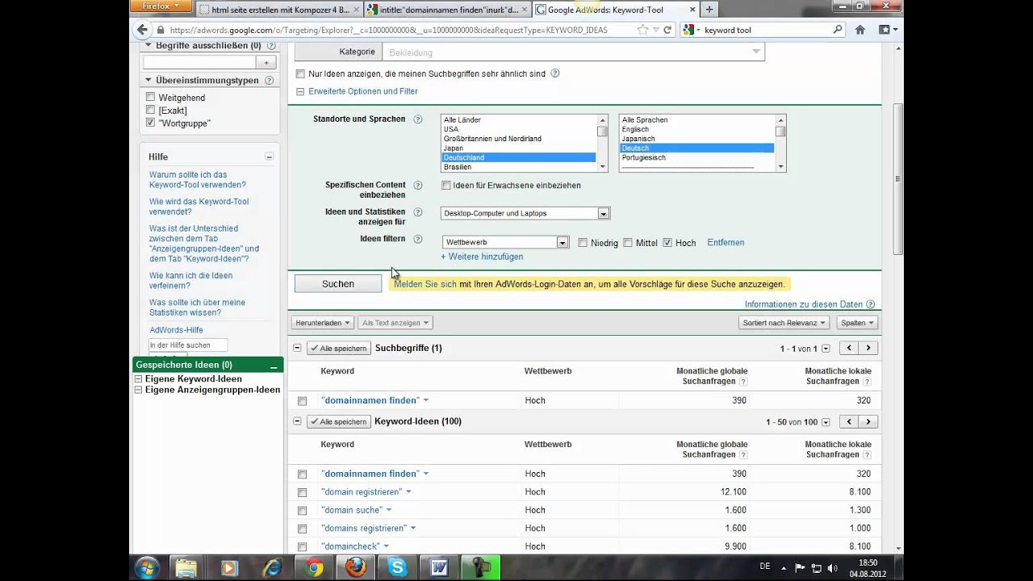Screen dimensions: 1033x581
Task: Open help for Monatliche globale Suchanfragen in Suchbegriffe
Action: [x=743, y=382]
